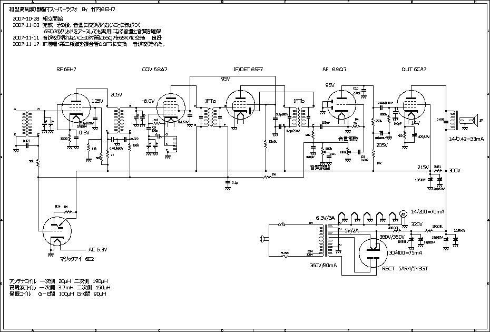Click the '380V/350V' voltage label
The image size is (490, 332).
coord(393,237)
